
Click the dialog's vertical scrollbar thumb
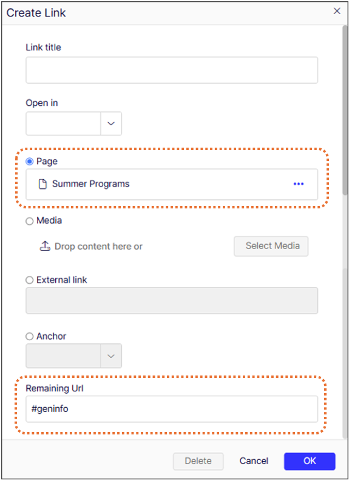[345, 110]
